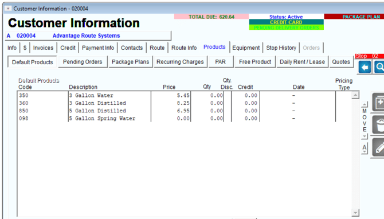Screen dimensions: 384x219
Task: Go to the Contacts tab
Action: click(132, 48)
